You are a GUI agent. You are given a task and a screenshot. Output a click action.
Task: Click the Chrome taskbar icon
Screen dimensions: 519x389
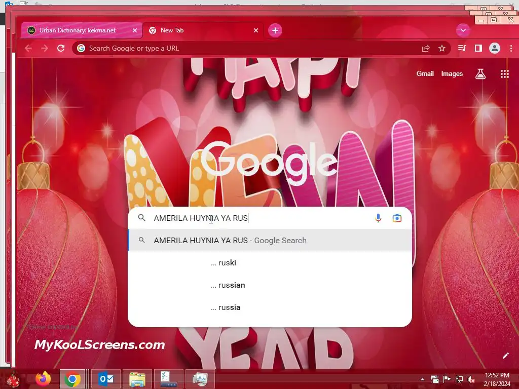[72, 379]
